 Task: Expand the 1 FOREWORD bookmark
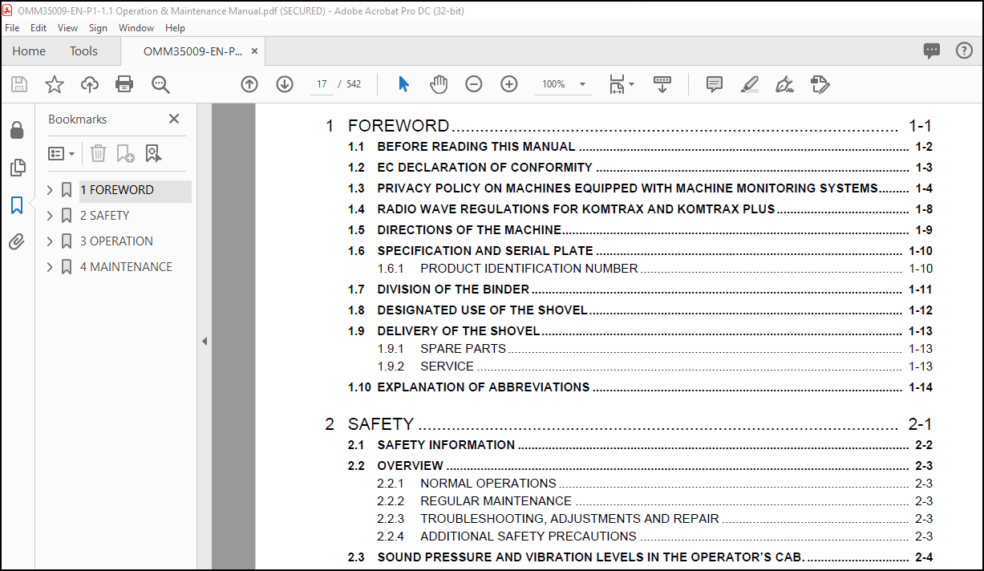point(50,190)
